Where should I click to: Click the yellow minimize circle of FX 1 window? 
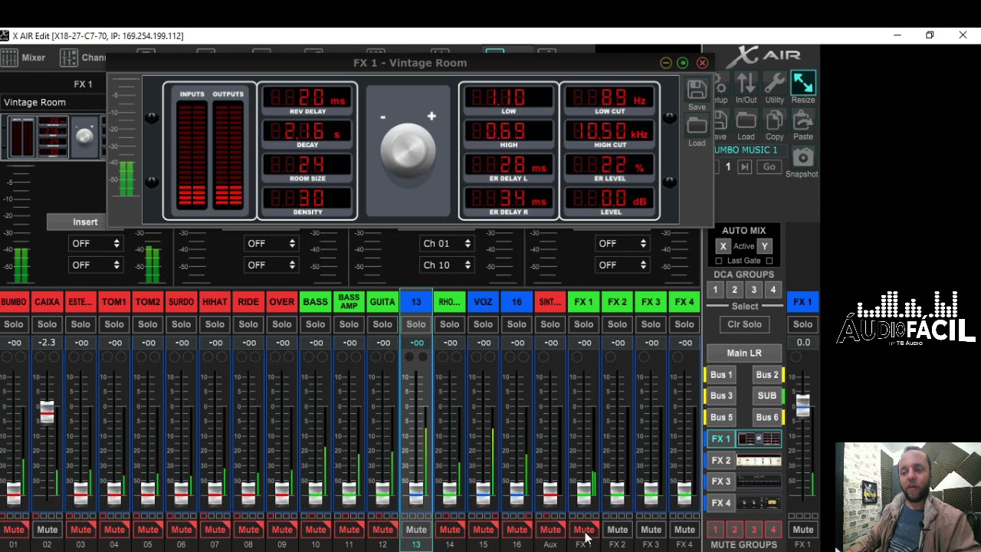click(665, 63)
